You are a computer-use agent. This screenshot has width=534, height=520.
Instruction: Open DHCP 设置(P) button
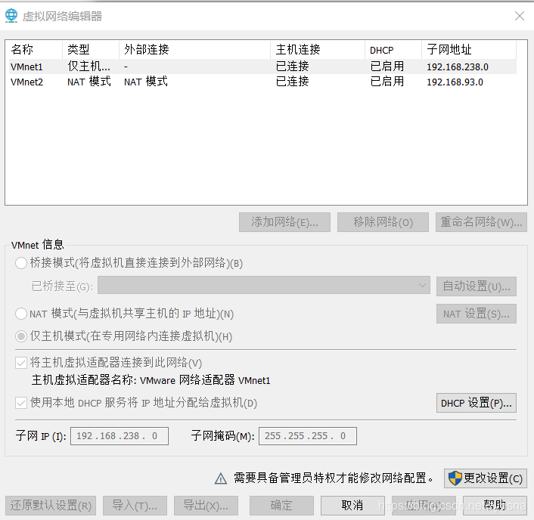pyautogui.click(x=477, y=403)
